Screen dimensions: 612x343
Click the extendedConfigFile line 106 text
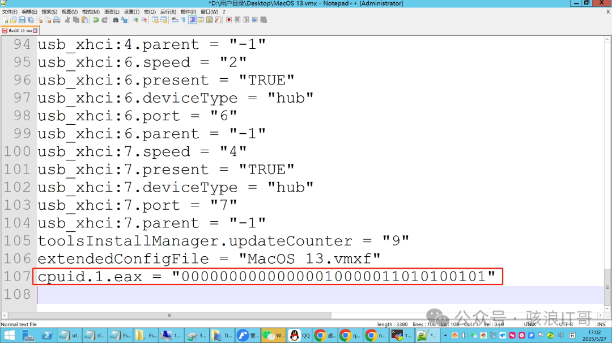pos(209,259)
